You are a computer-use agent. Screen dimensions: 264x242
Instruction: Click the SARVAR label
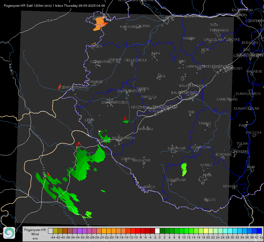(x=115, y=59)
